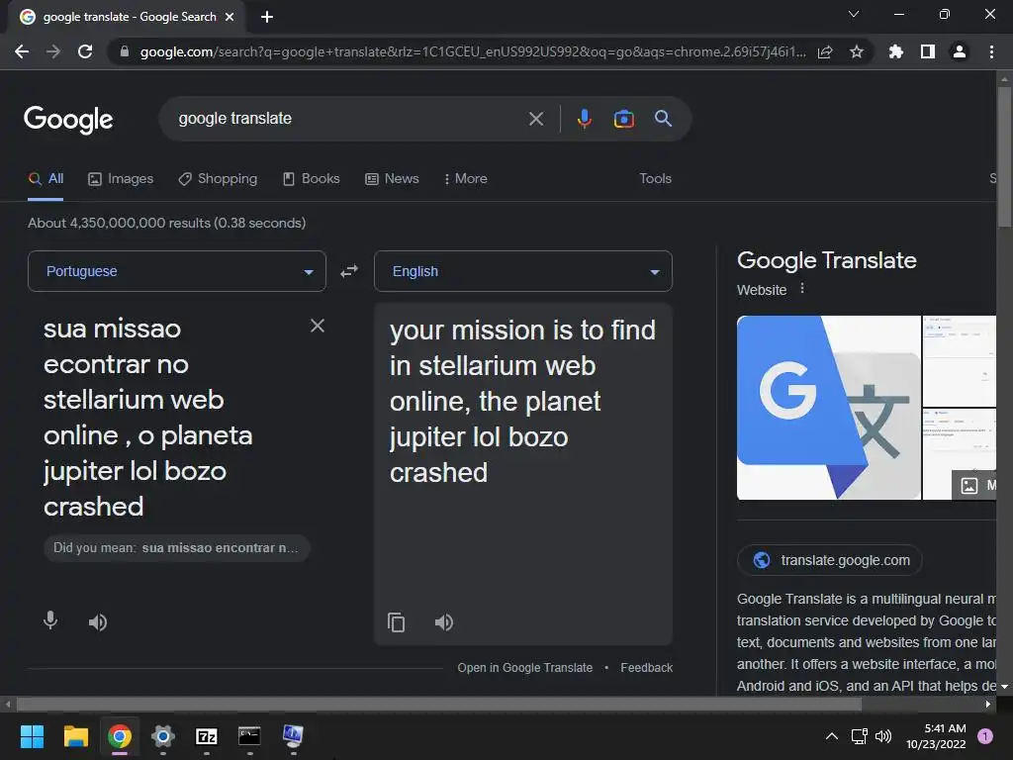The width and height of the screenshot is (1013, 760).
Task: Open notification badge in system tray
Action: tap(984, 736)
